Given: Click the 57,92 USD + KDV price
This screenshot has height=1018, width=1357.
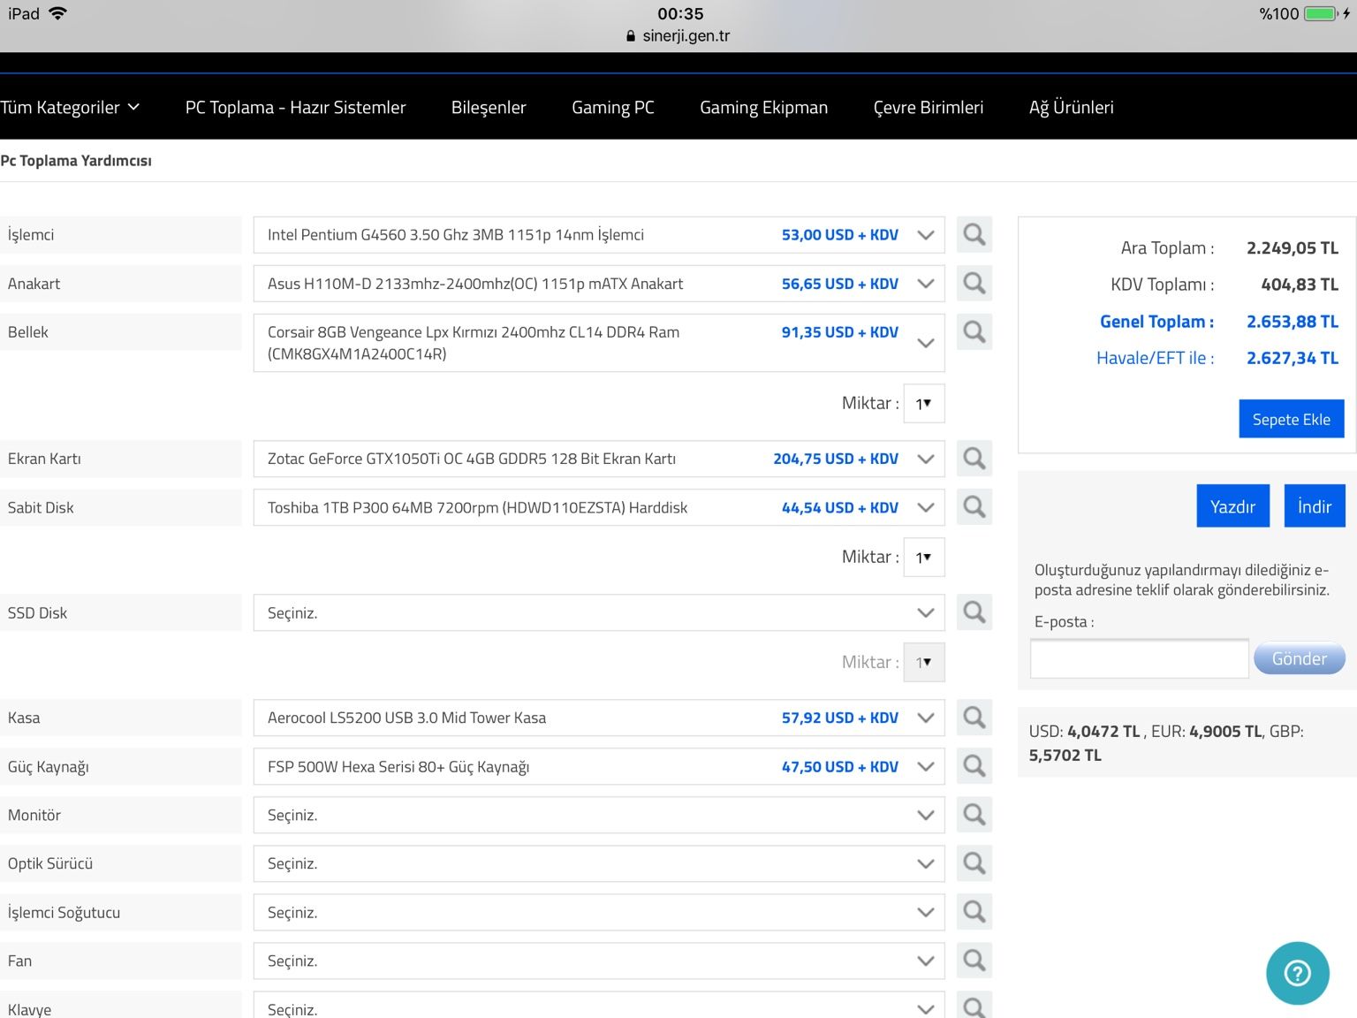Looking at the screenshot, I should point(840,718).
